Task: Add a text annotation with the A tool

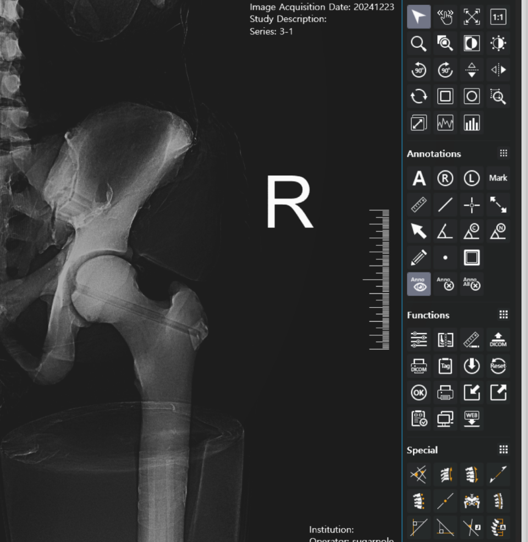Action: point(419,178)
